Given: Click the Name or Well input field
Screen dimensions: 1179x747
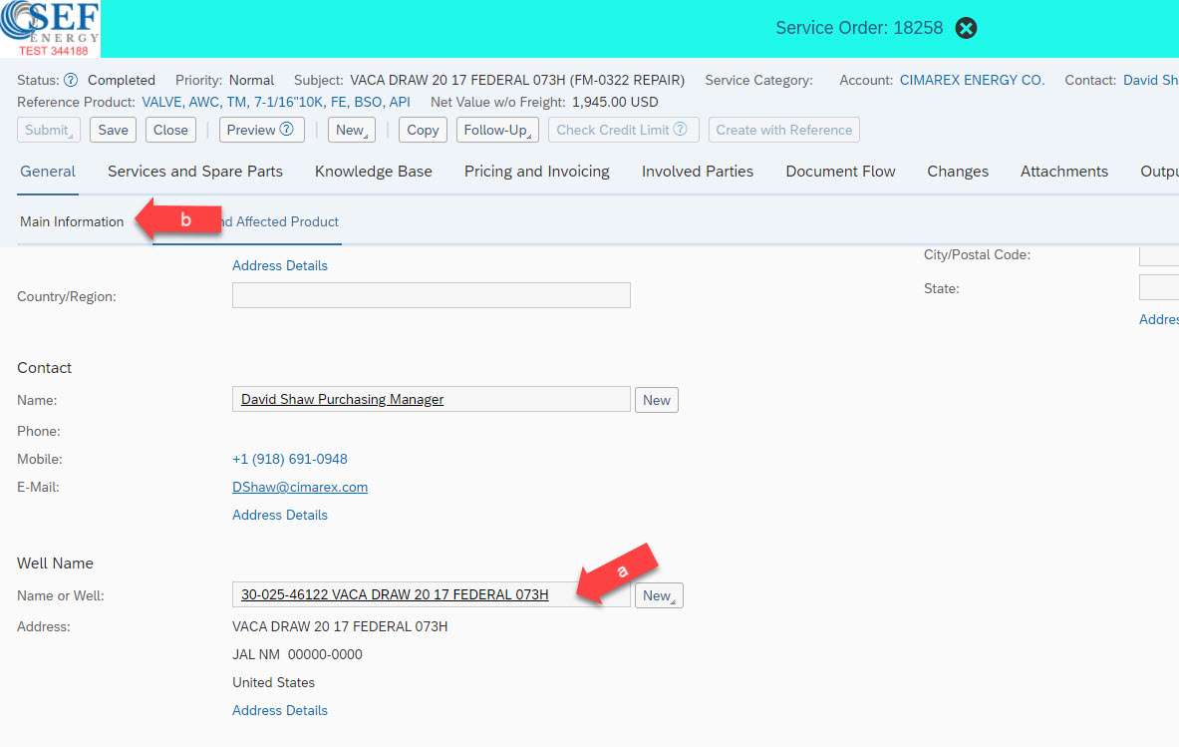Looking at the screenshot, I should 431,594.
